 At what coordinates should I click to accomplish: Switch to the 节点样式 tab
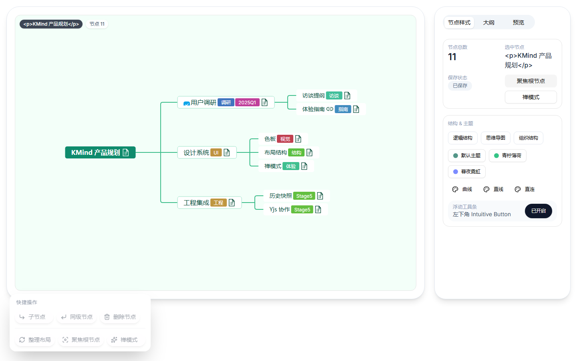point(459,22)
